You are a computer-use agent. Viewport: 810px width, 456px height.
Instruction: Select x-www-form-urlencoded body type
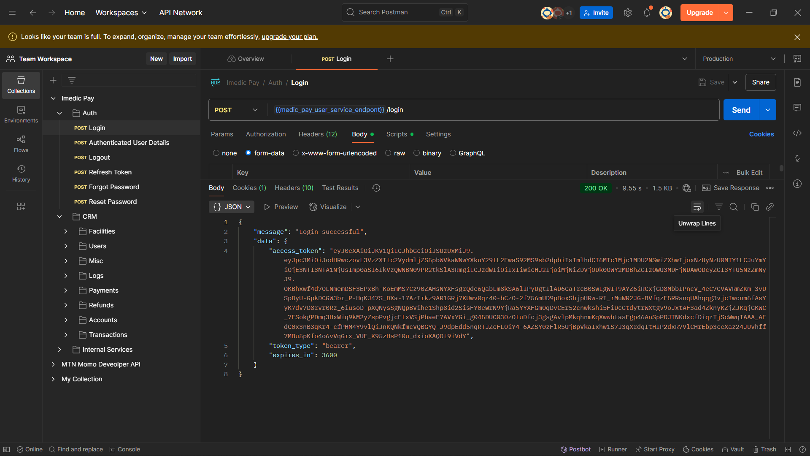tap(296, 153)
